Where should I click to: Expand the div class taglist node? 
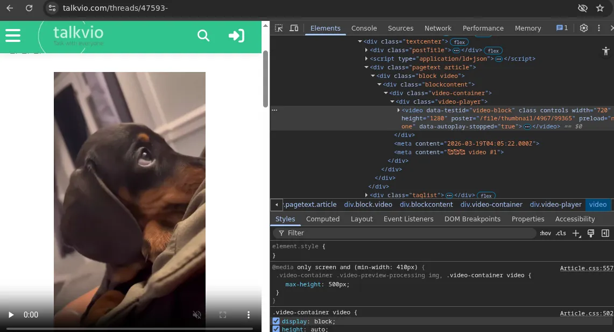(x=366, y=195)
